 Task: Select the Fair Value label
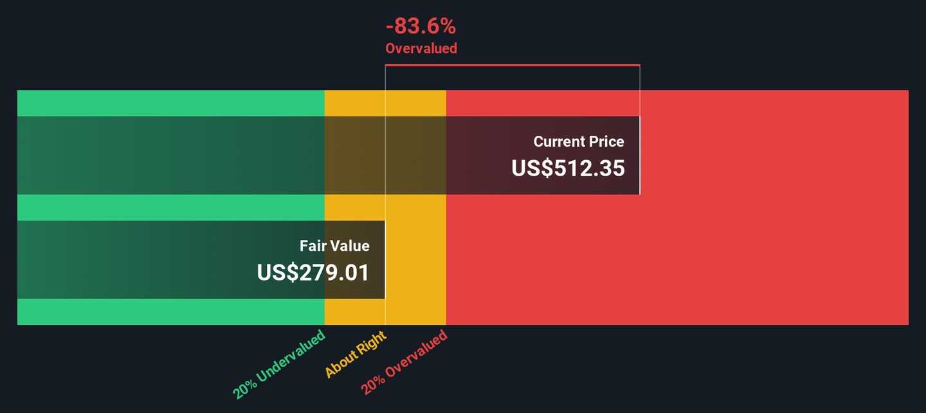pos(334,246)
